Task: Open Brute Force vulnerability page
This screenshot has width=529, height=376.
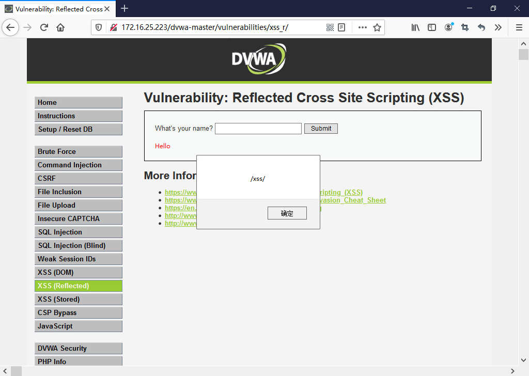Action: coord(79,151)
